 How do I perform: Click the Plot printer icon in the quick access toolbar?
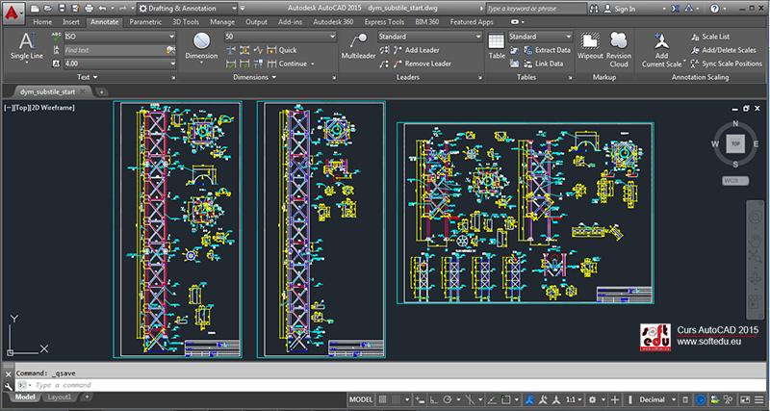pyautogui.click(x=89, y=9)
